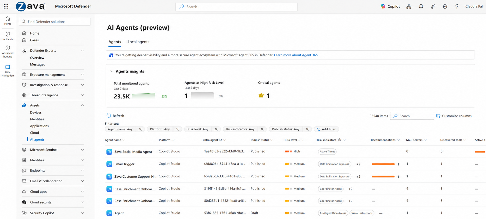Open Advanced hunting icon in rail
The image size is (486, 219).
(8, 48)
